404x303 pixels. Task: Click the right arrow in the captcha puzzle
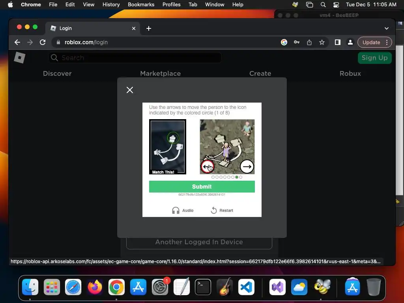pos(247,166)
